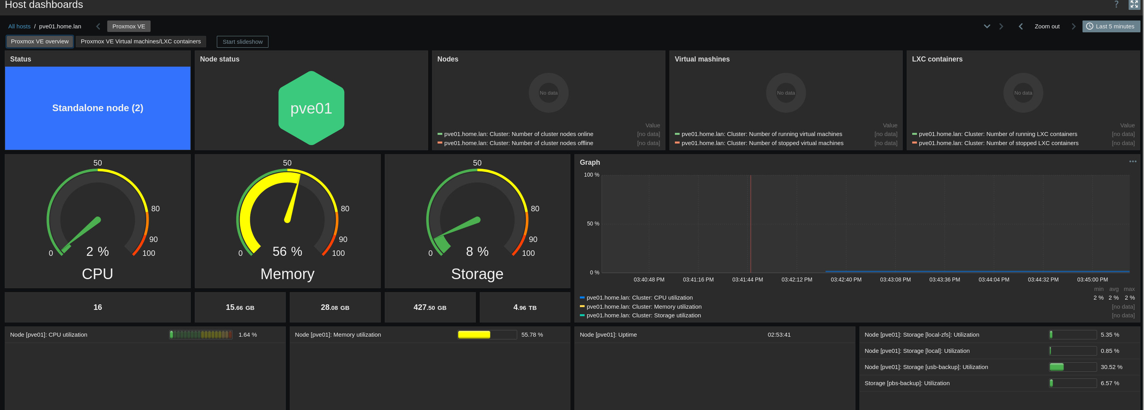Enter kiosk fullscreen mode via arrows icon
Image resolution: width=1144 pixels, height=410 pixels.
click(1134, 4)
